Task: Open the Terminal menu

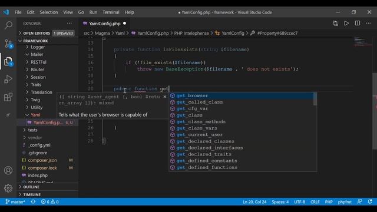Action: [x=111, y=12]
